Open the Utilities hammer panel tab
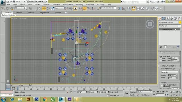Viewport: 182px width, 102px height. click(179, 19)
